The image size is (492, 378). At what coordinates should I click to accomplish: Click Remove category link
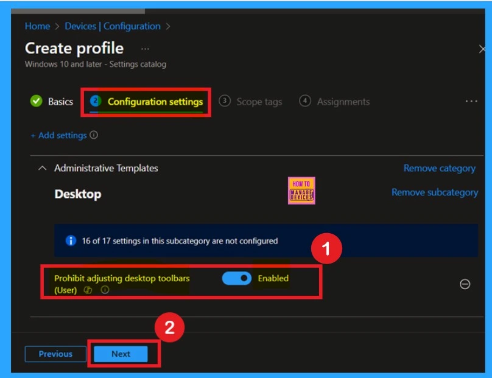pos(439,168)
